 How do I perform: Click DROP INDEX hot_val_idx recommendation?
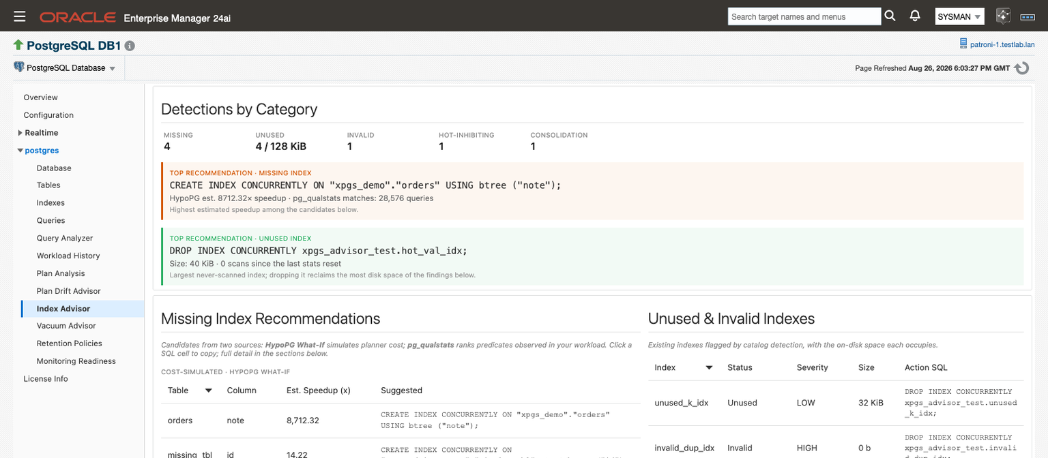(x=319, y=251)
